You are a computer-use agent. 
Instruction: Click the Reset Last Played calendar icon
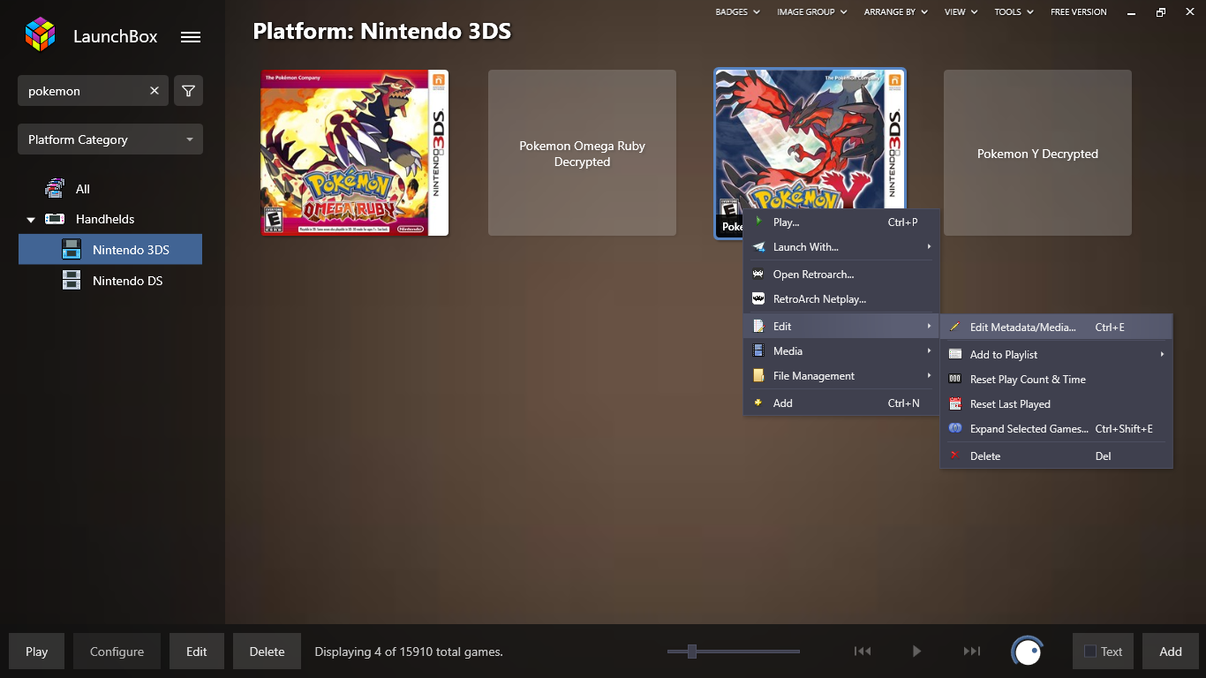(x=955, y=403)
